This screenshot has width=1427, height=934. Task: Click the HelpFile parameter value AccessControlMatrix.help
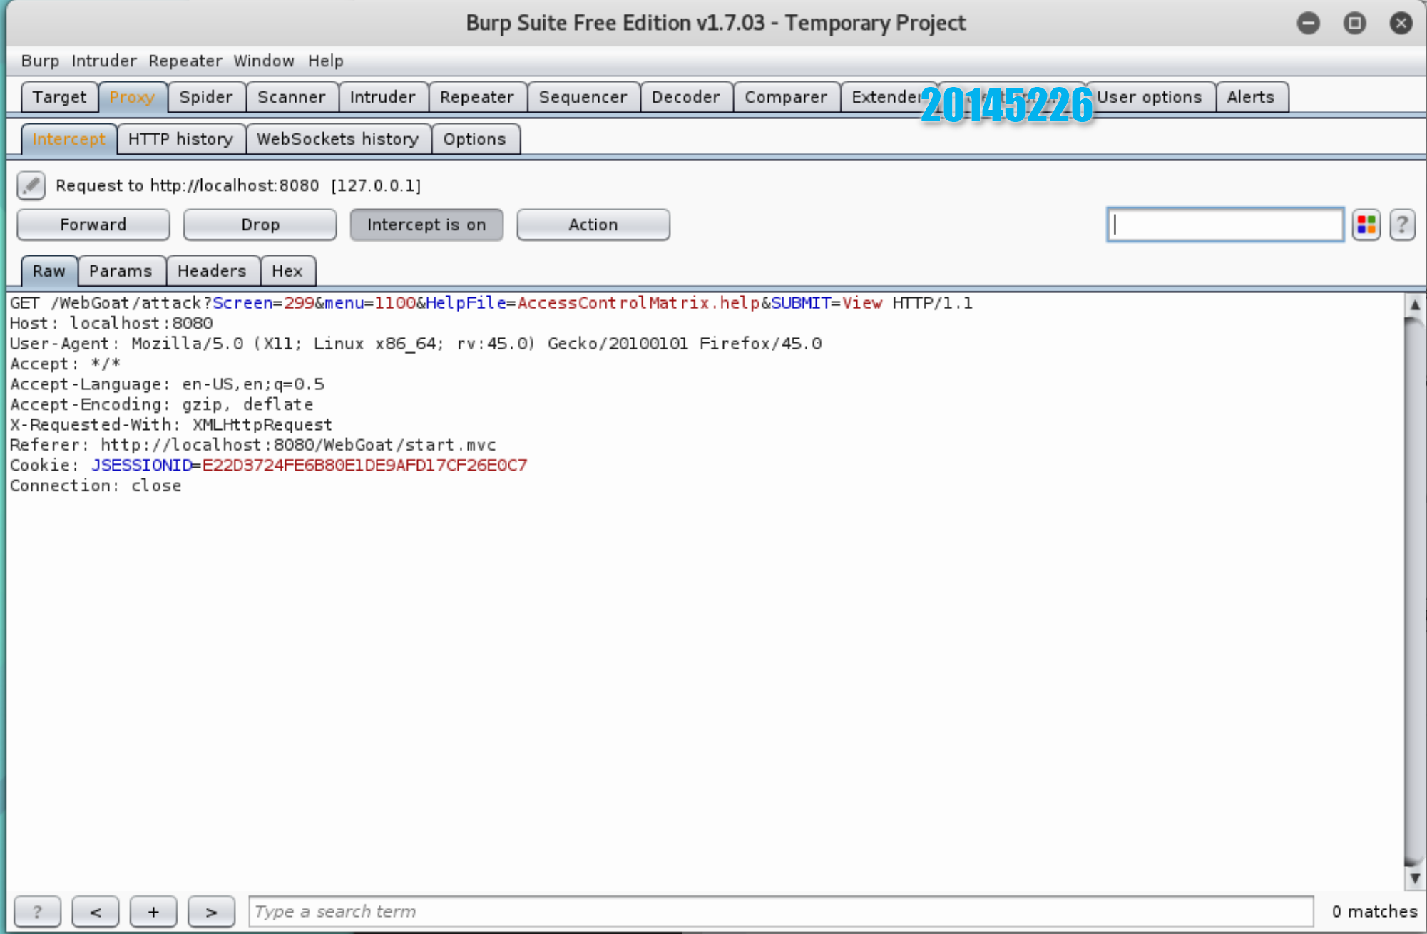click(x=638, y=303)
